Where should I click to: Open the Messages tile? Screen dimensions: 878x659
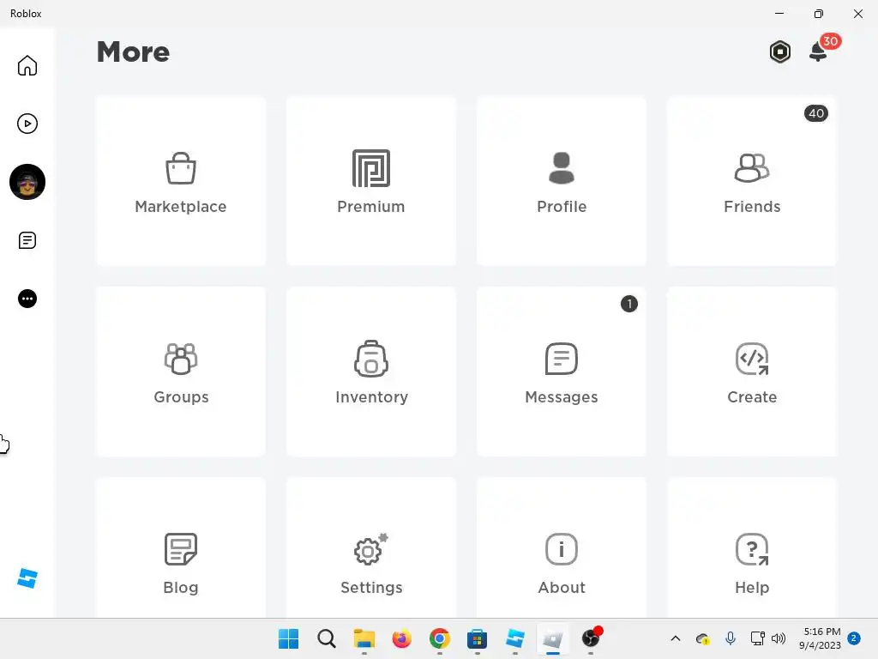click(562, 372)
